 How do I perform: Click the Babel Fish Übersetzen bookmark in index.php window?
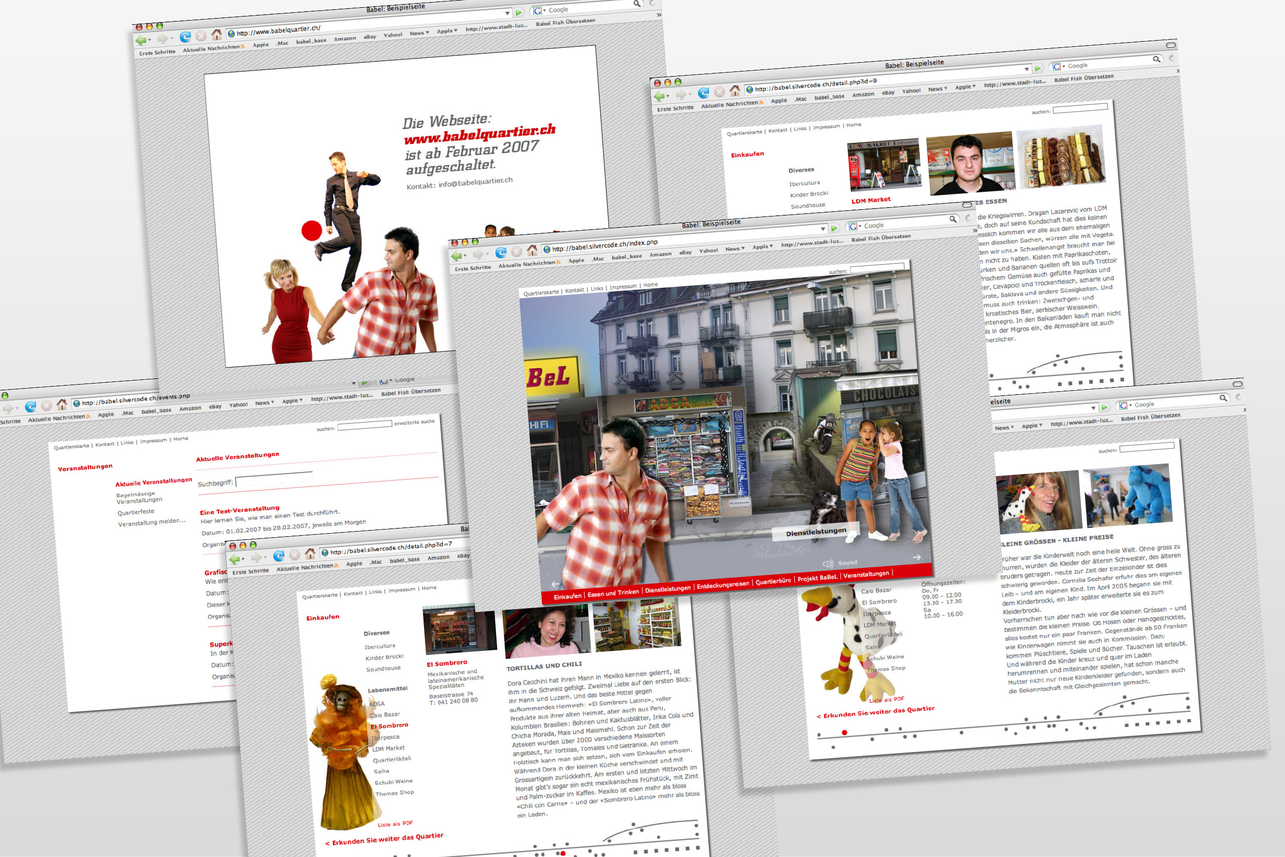tap(880, 239)
